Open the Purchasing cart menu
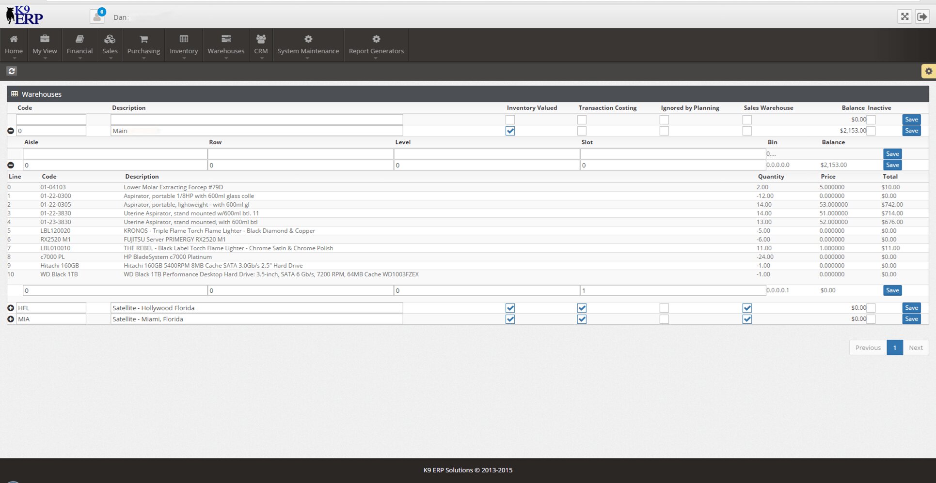Viewport: 936px width, 483px height. (143, 45)
